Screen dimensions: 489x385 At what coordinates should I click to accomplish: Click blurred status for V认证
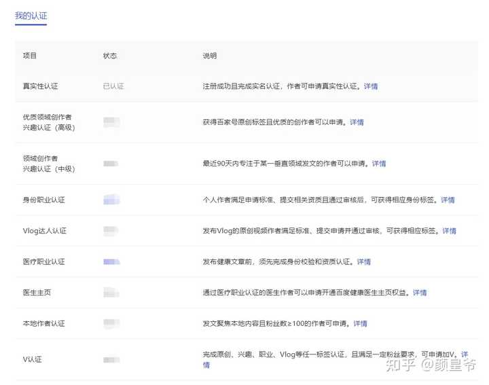111,360
